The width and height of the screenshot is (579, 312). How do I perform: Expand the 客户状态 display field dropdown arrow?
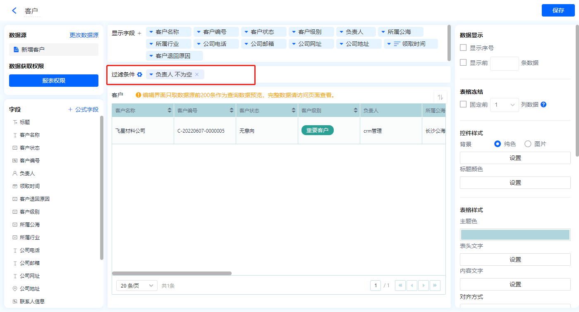coord(246,32)
